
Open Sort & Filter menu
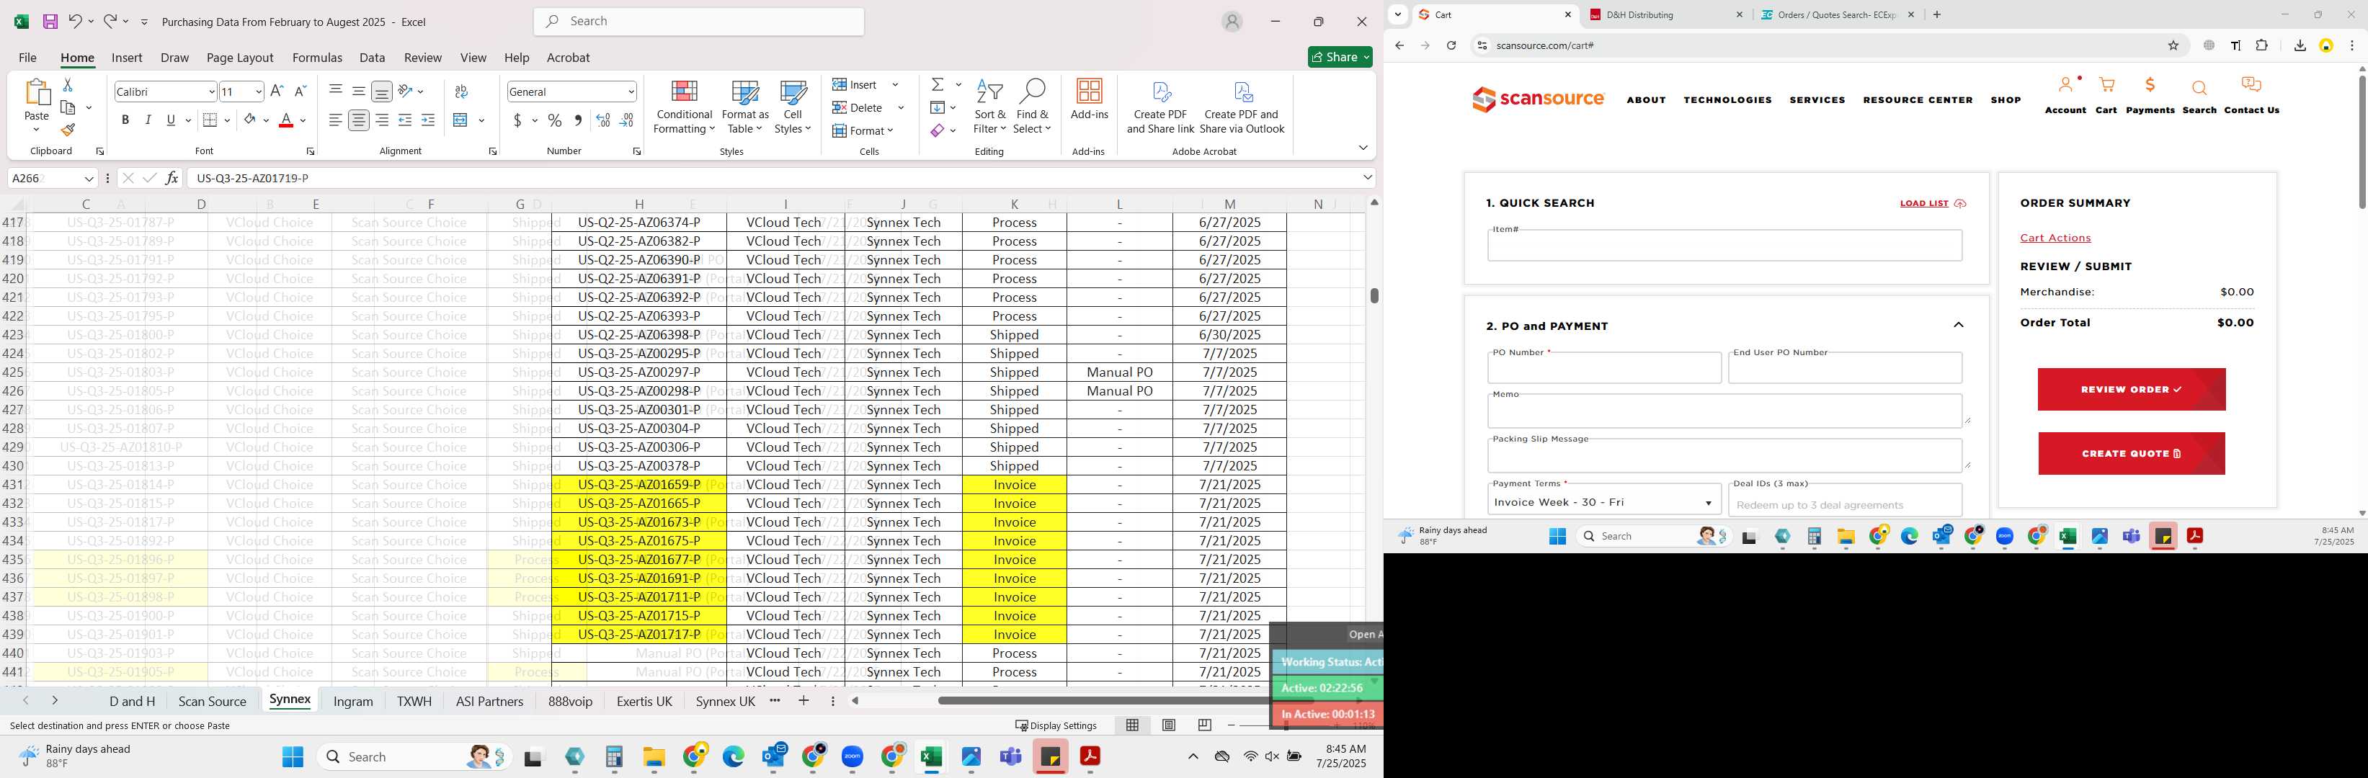(x=990, y=107)
